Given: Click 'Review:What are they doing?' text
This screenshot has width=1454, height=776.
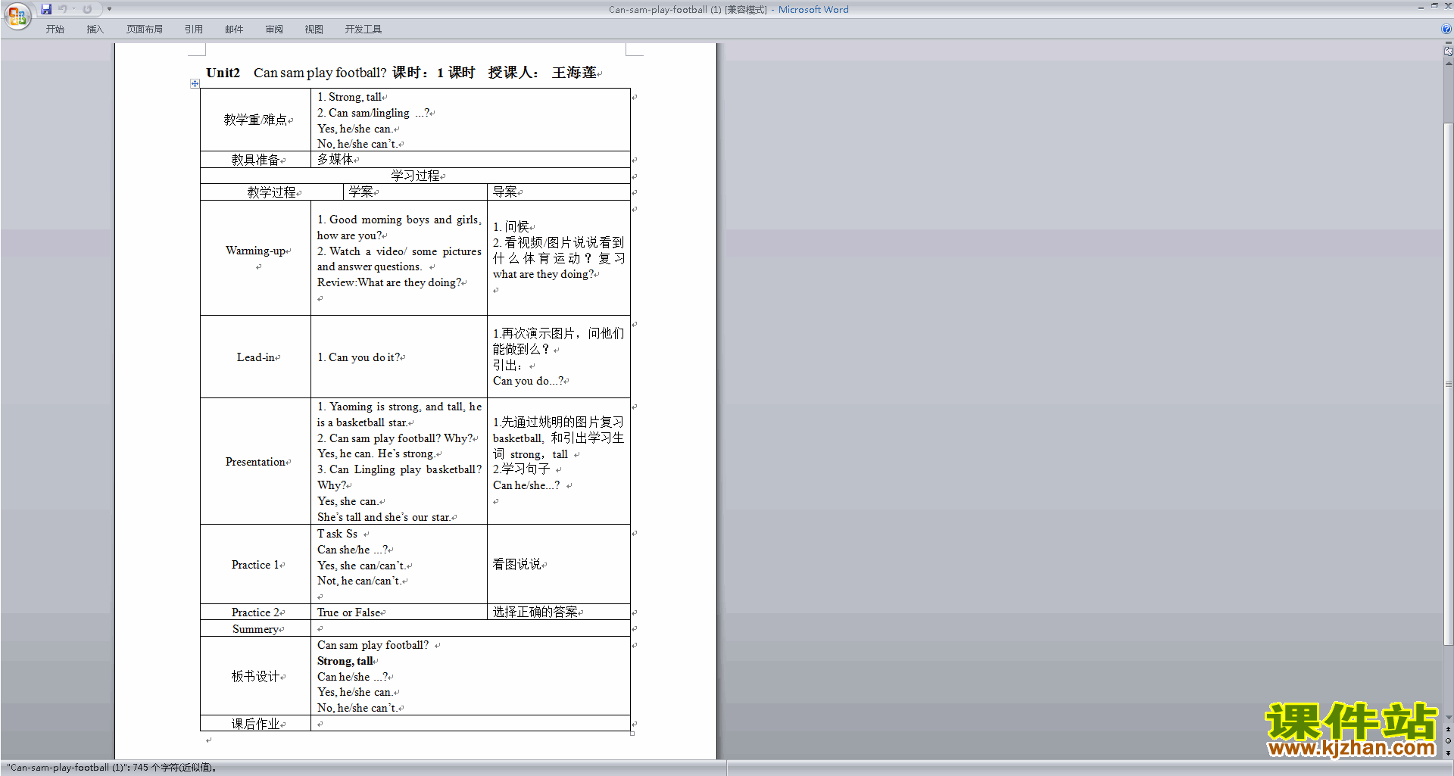Looking at the screenshot, I should [x=388, y=282].
